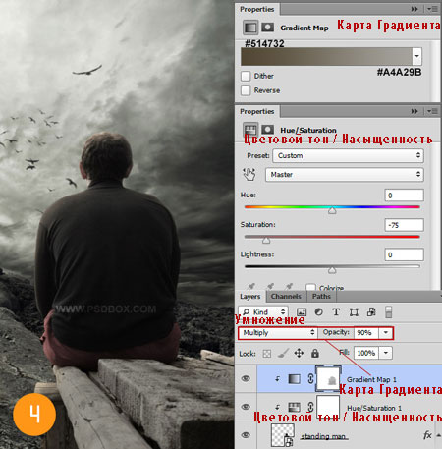Click the Hue/Saturation 1 layer adjustment icon
The height and width of the screenshot is (449, 442).
click(294, 407)
